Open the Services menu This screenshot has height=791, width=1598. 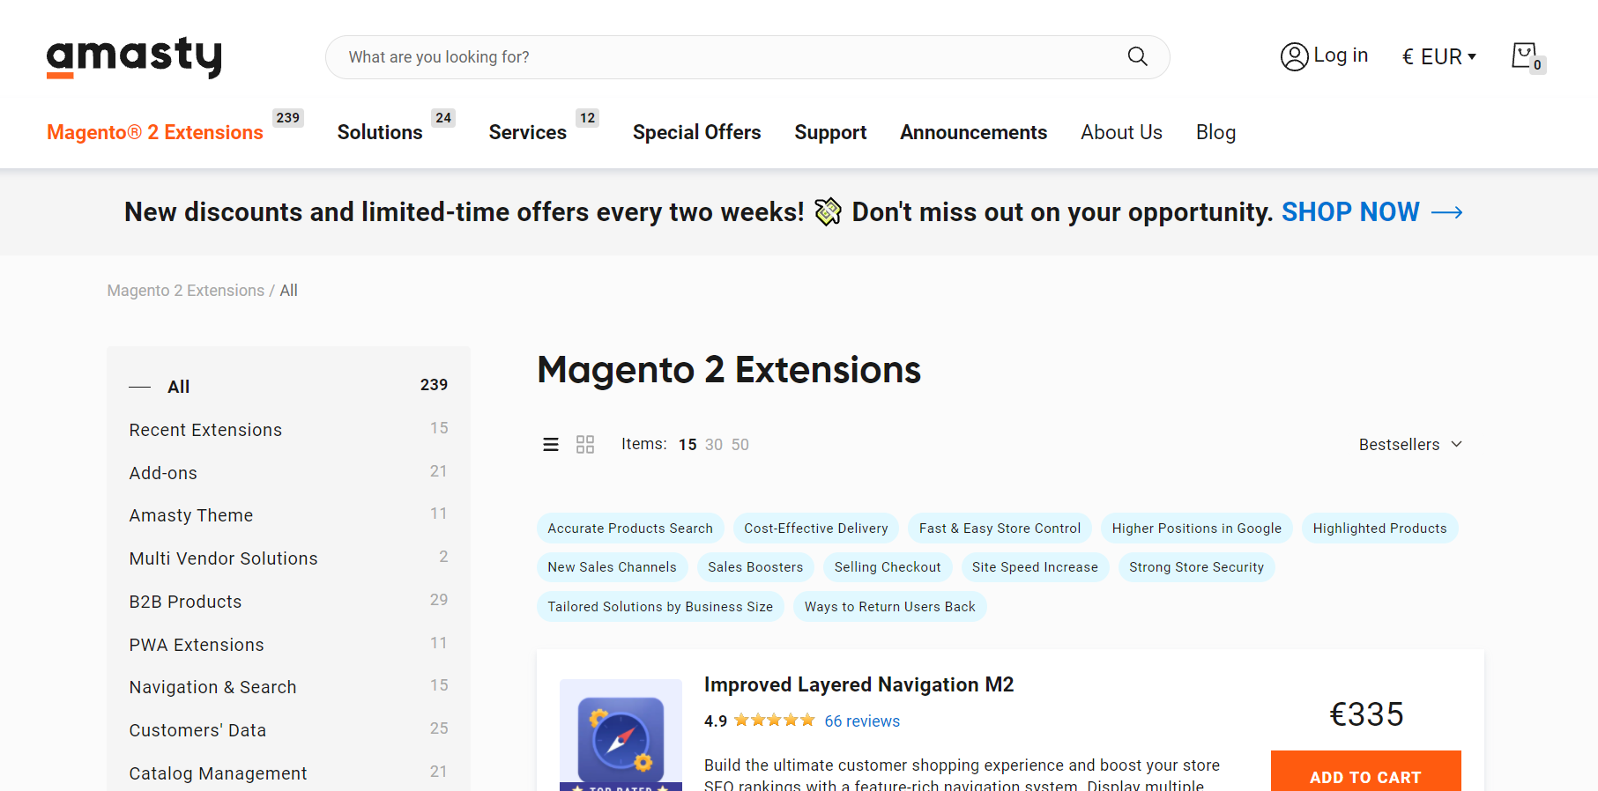(528, 132)
